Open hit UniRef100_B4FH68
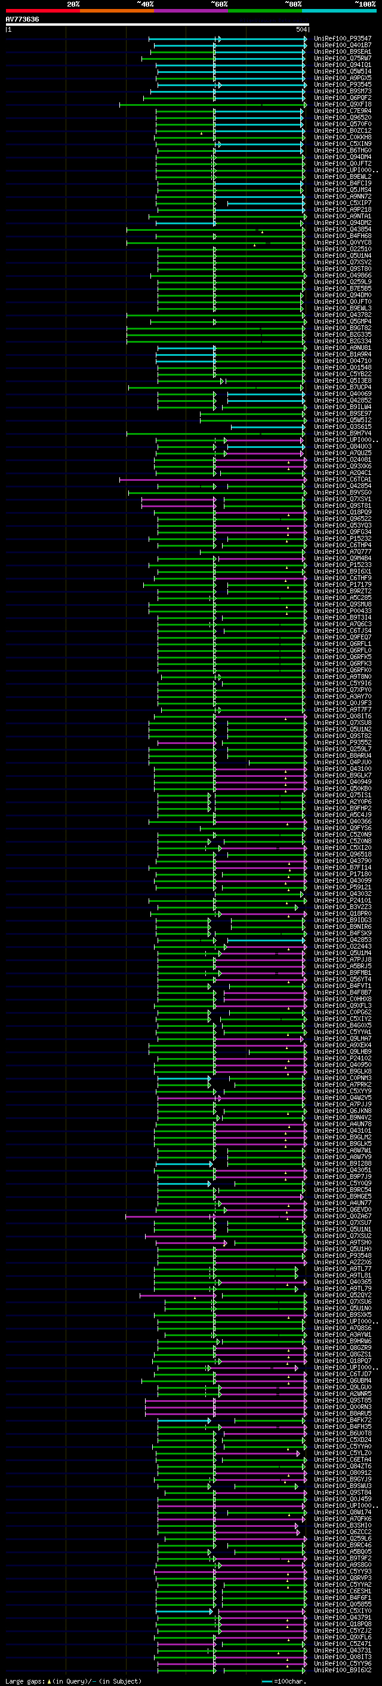This screenshot has width=382, height=1686. [x=343, y=236]
